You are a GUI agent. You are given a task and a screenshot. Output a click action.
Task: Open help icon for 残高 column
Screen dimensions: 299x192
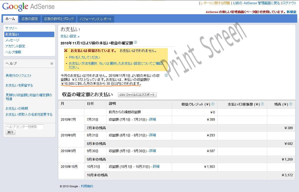click(x=290, y=104)
